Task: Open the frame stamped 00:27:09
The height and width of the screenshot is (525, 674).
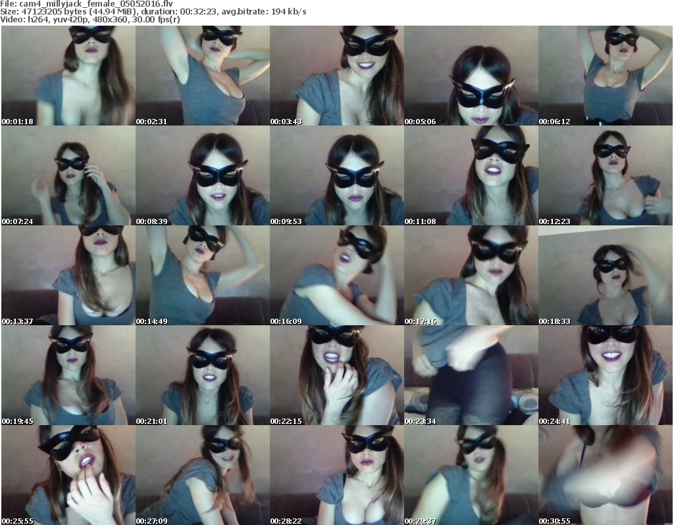Action: (x=203, y=475)
